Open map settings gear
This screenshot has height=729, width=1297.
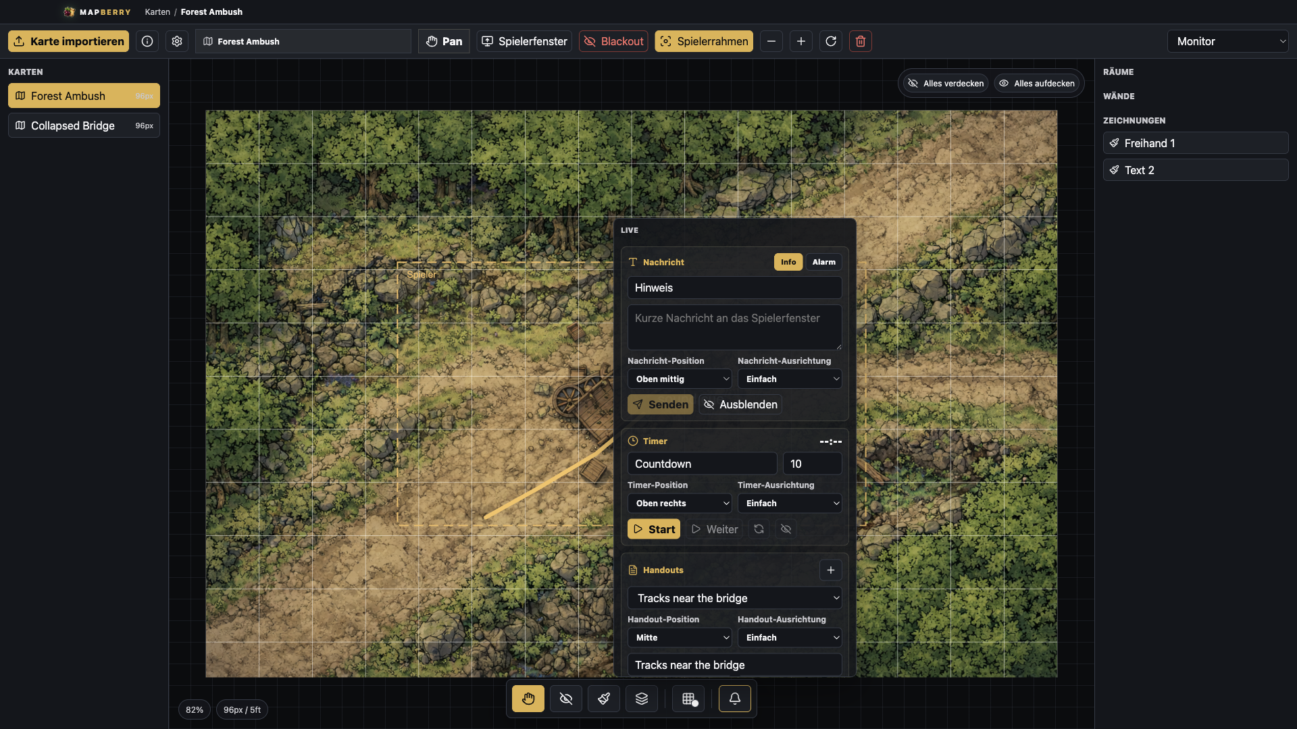[x=177, y=41]
